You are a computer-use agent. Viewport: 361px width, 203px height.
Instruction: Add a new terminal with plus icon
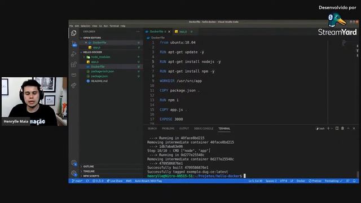(x=328, y=129)
